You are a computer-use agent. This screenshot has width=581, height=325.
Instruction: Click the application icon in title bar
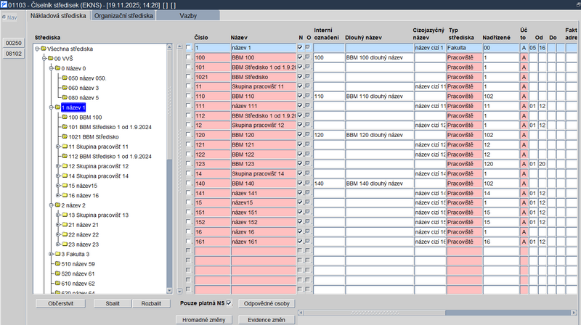click(x=4, y=5)
